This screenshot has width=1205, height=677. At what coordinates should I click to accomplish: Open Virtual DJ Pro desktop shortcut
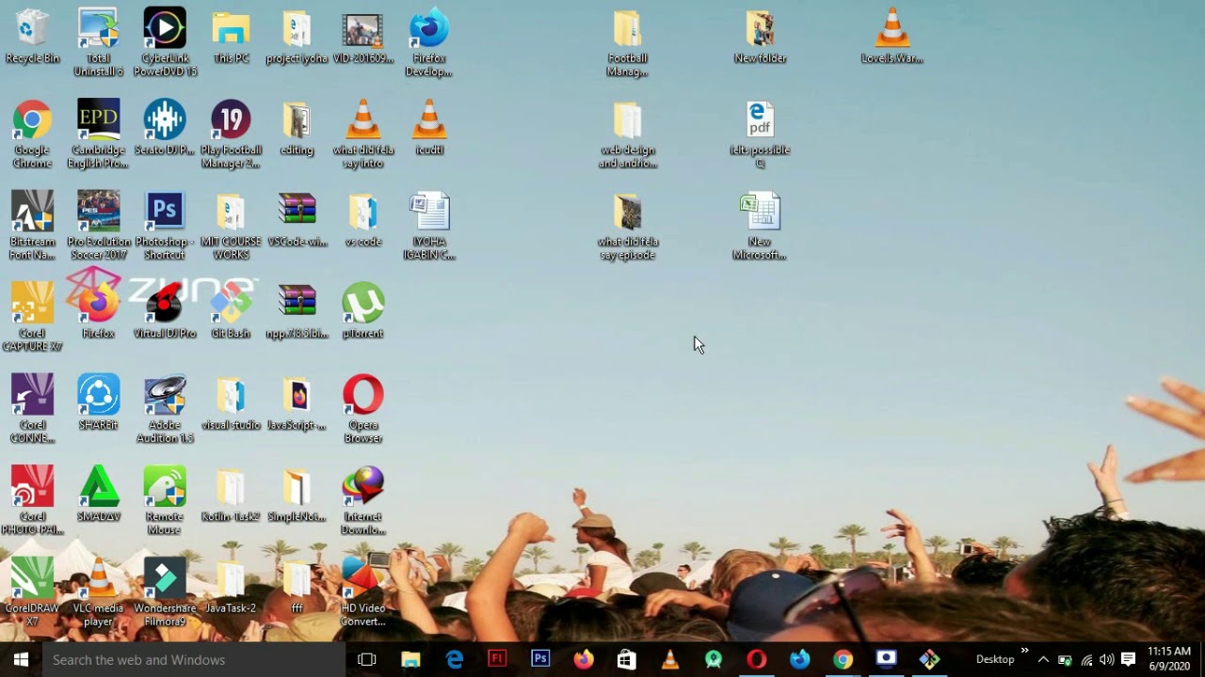click(x=165, y=312)
